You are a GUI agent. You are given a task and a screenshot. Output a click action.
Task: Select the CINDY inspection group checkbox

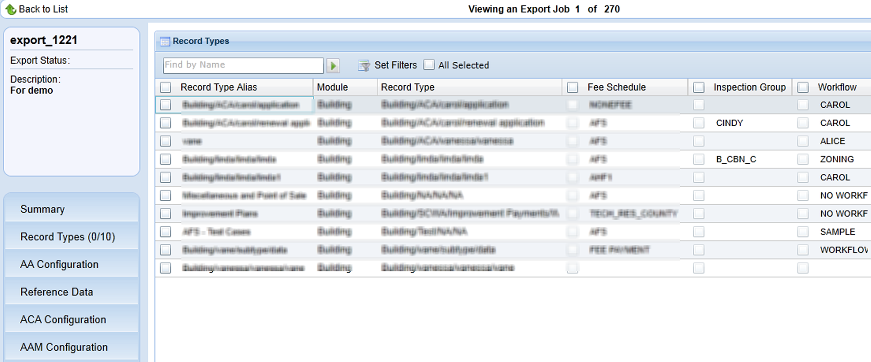pos(699,123)
